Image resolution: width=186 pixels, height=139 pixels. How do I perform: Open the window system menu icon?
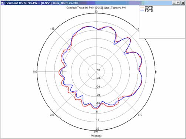click(3, 3)
